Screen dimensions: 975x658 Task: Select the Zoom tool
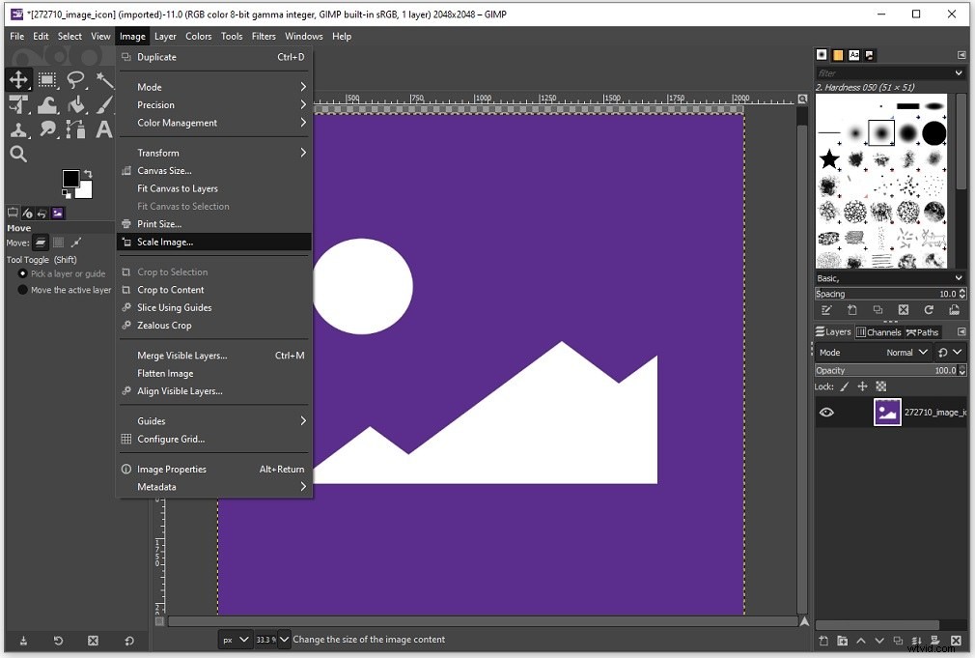click(19, 153)
